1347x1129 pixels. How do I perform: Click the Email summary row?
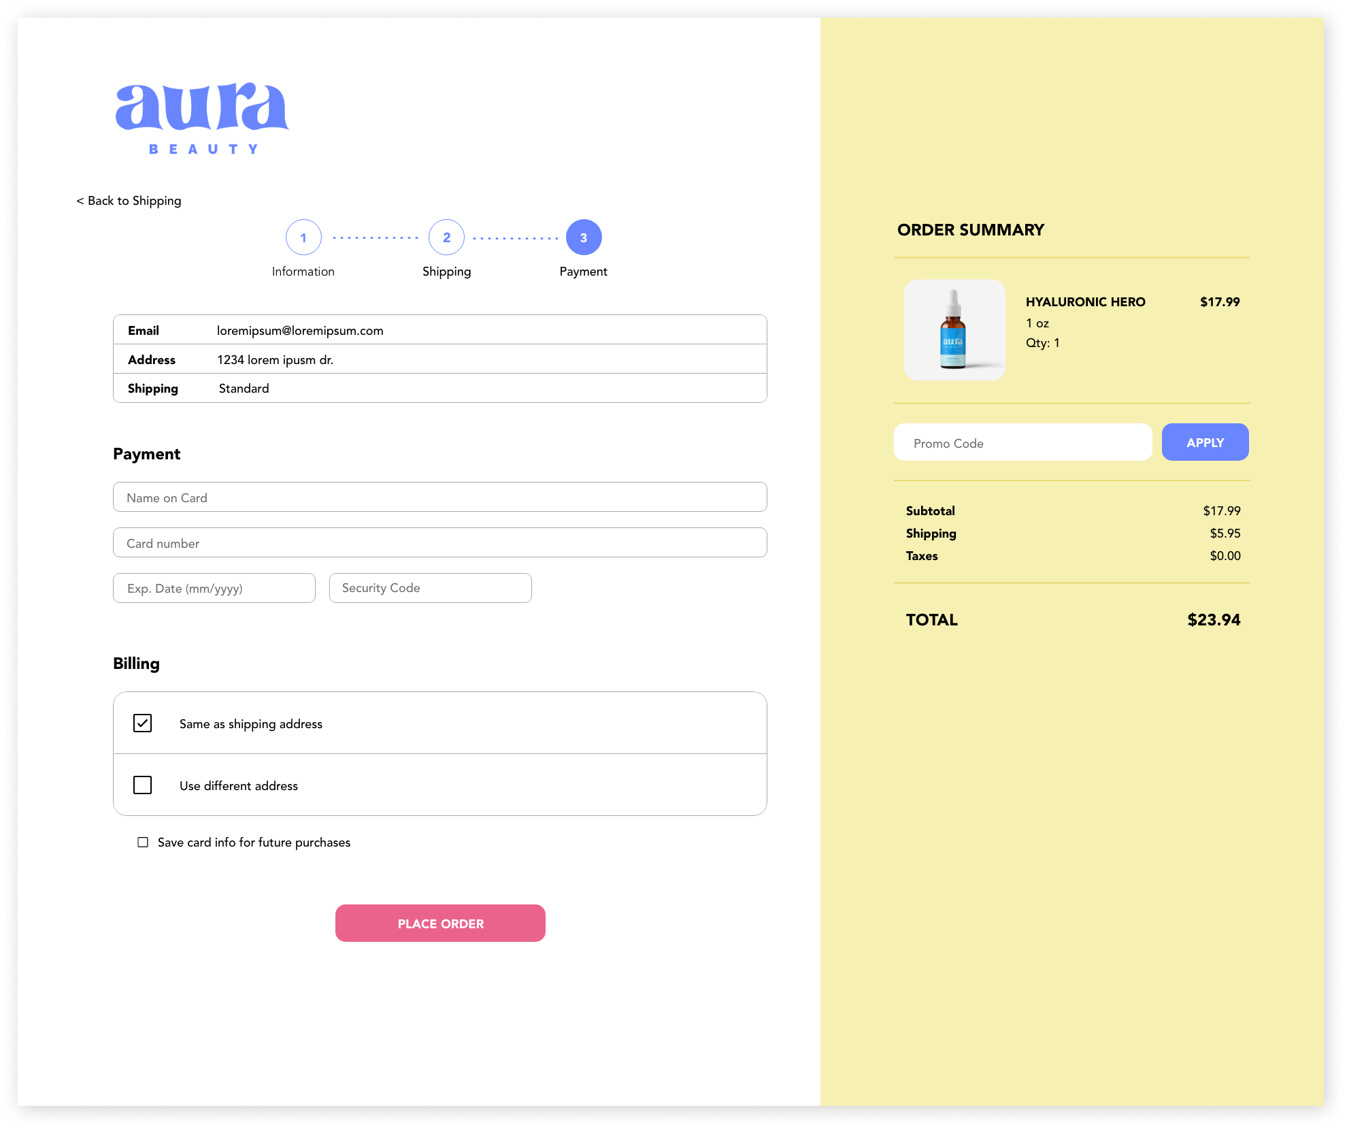(439, 330)
